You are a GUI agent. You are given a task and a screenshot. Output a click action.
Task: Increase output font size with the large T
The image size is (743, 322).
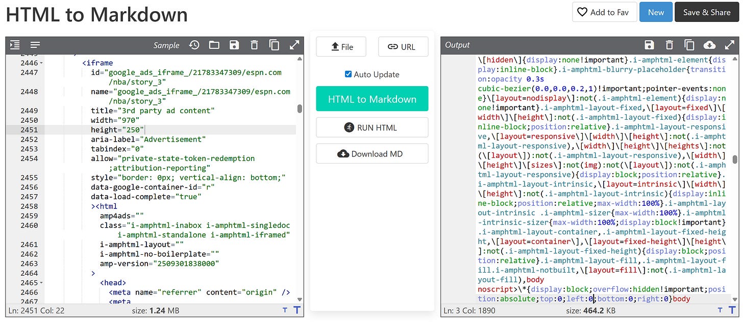click(x=733, y=310)
